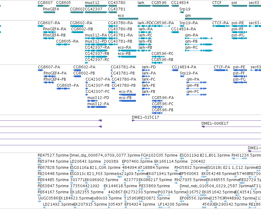Select transcript mus312-RA
261x209 pixels.
coord(96,38)
